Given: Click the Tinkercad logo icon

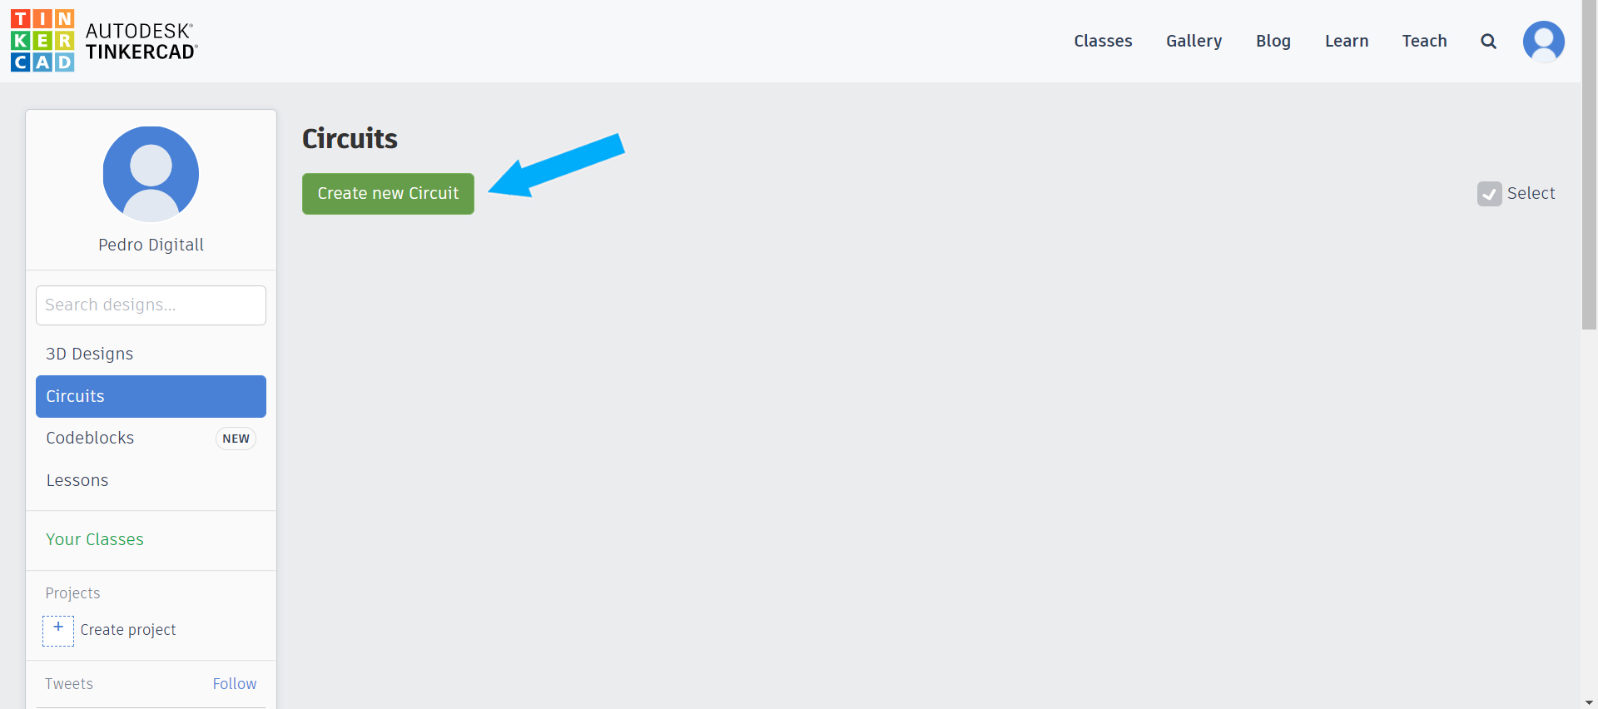Looking at the screenshot, I should (x=42, y=41).
